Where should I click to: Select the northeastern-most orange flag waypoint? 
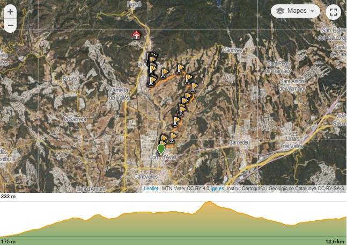click(x=180, y=69)
